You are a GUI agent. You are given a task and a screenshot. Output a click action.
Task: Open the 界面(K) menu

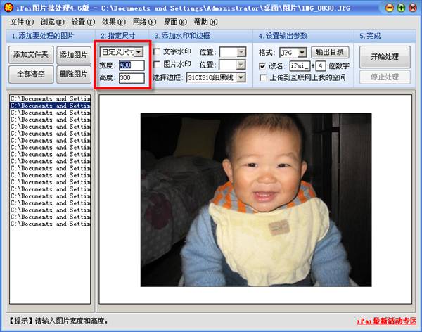tap(175, 22)
